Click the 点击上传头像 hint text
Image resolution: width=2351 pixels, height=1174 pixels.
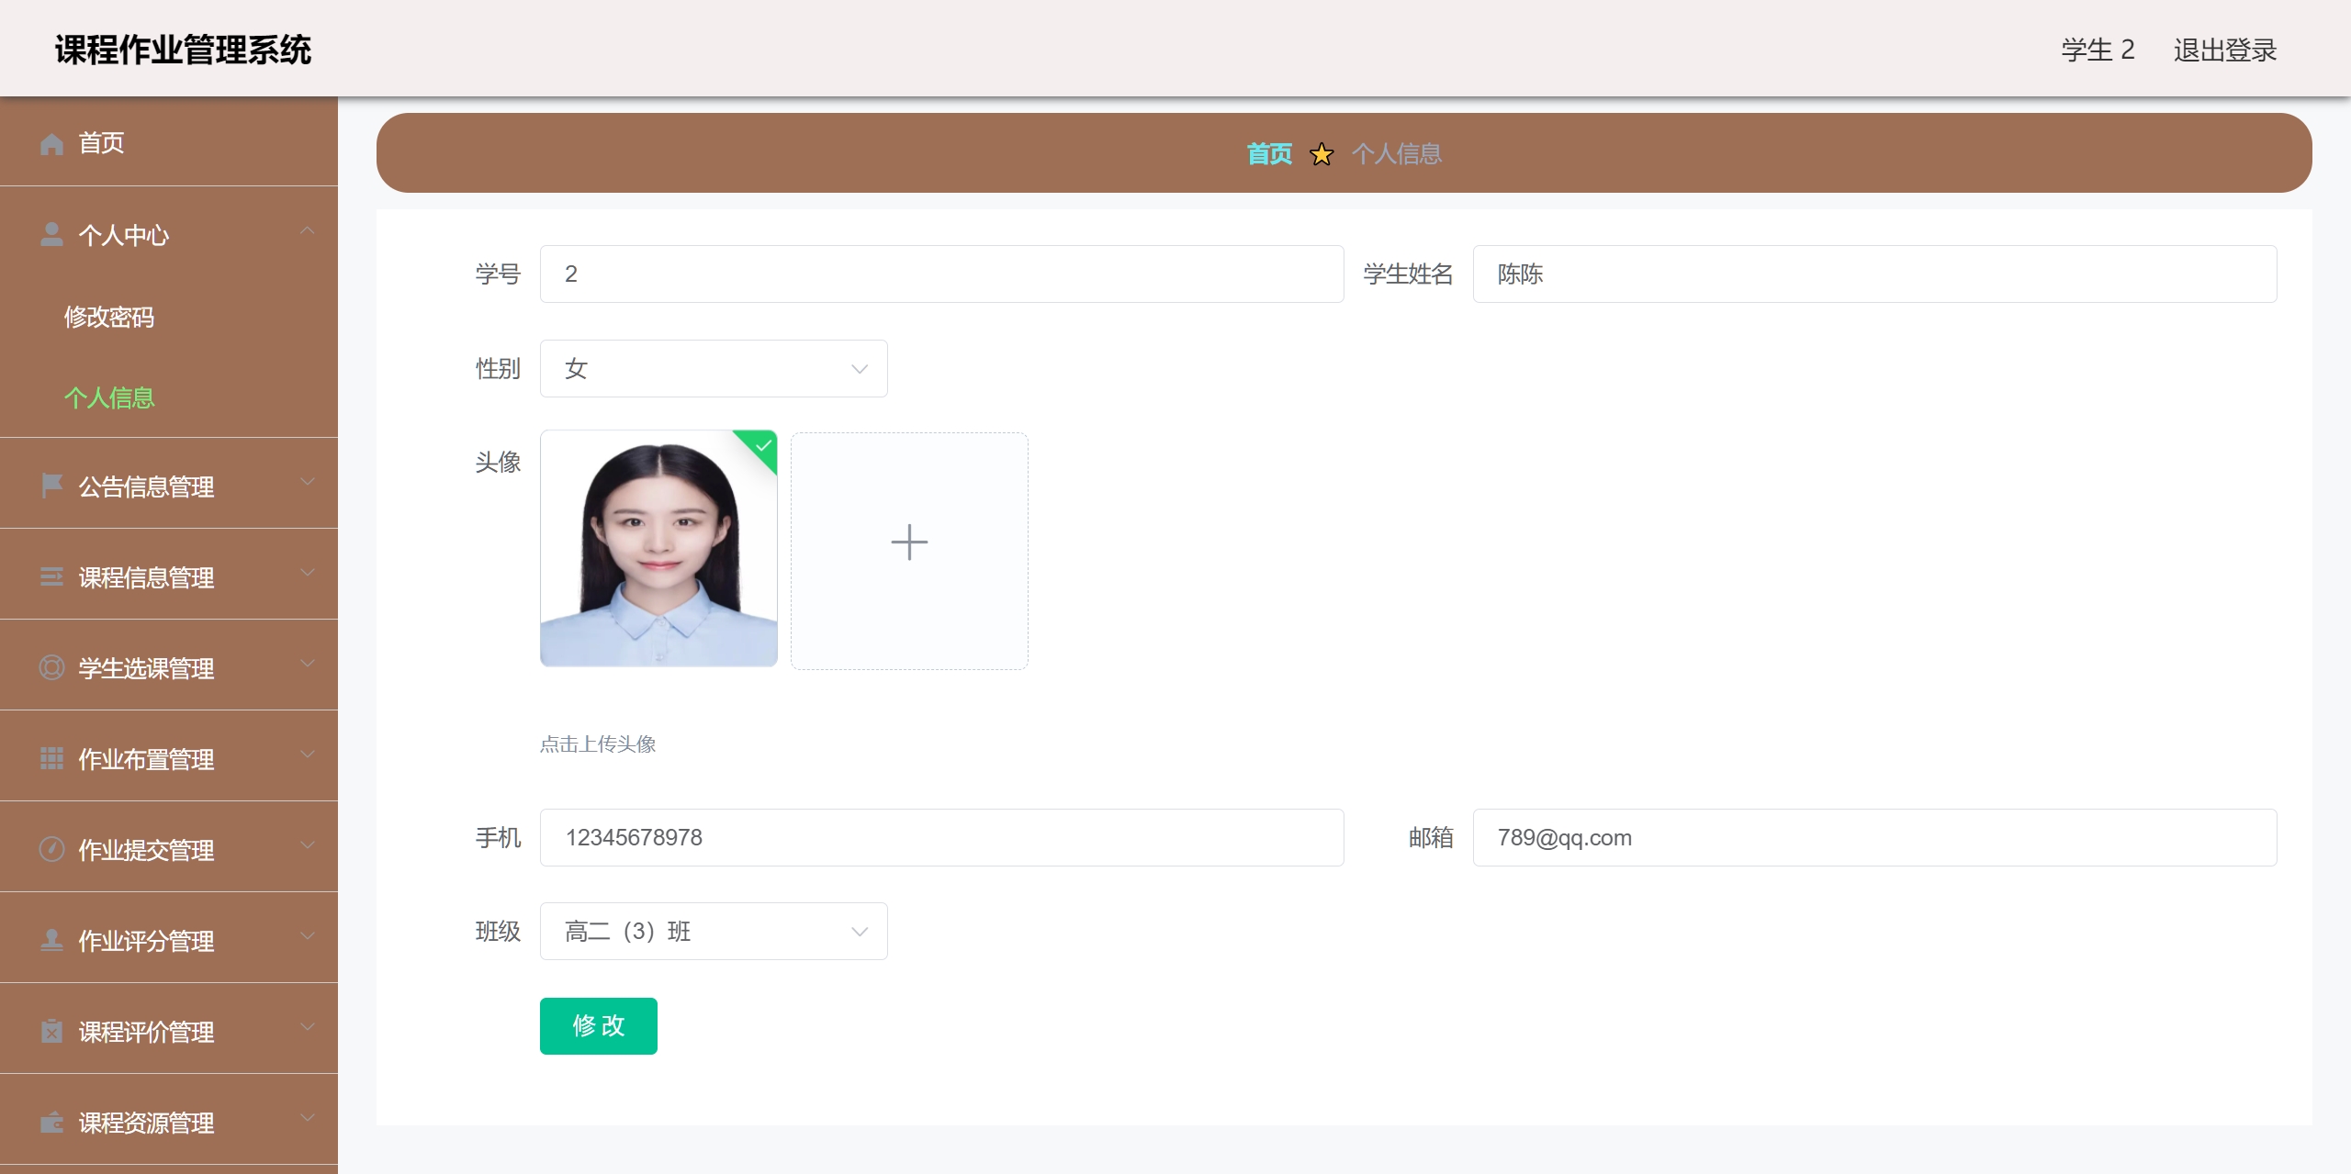click(x=598, y=744)
